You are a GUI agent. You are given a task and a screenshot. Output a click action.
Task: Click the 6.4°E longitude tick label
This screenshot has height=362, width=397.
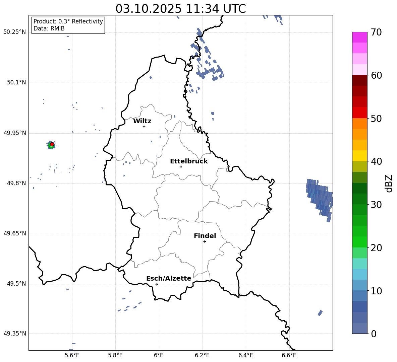click(x=245, y=355)
